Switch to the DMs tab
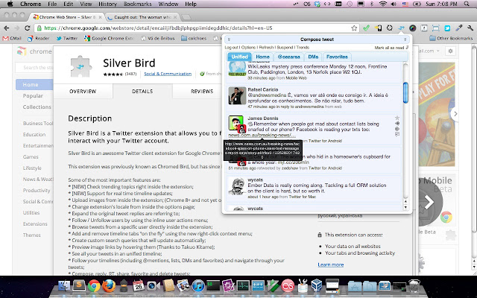 click(313, 57)
